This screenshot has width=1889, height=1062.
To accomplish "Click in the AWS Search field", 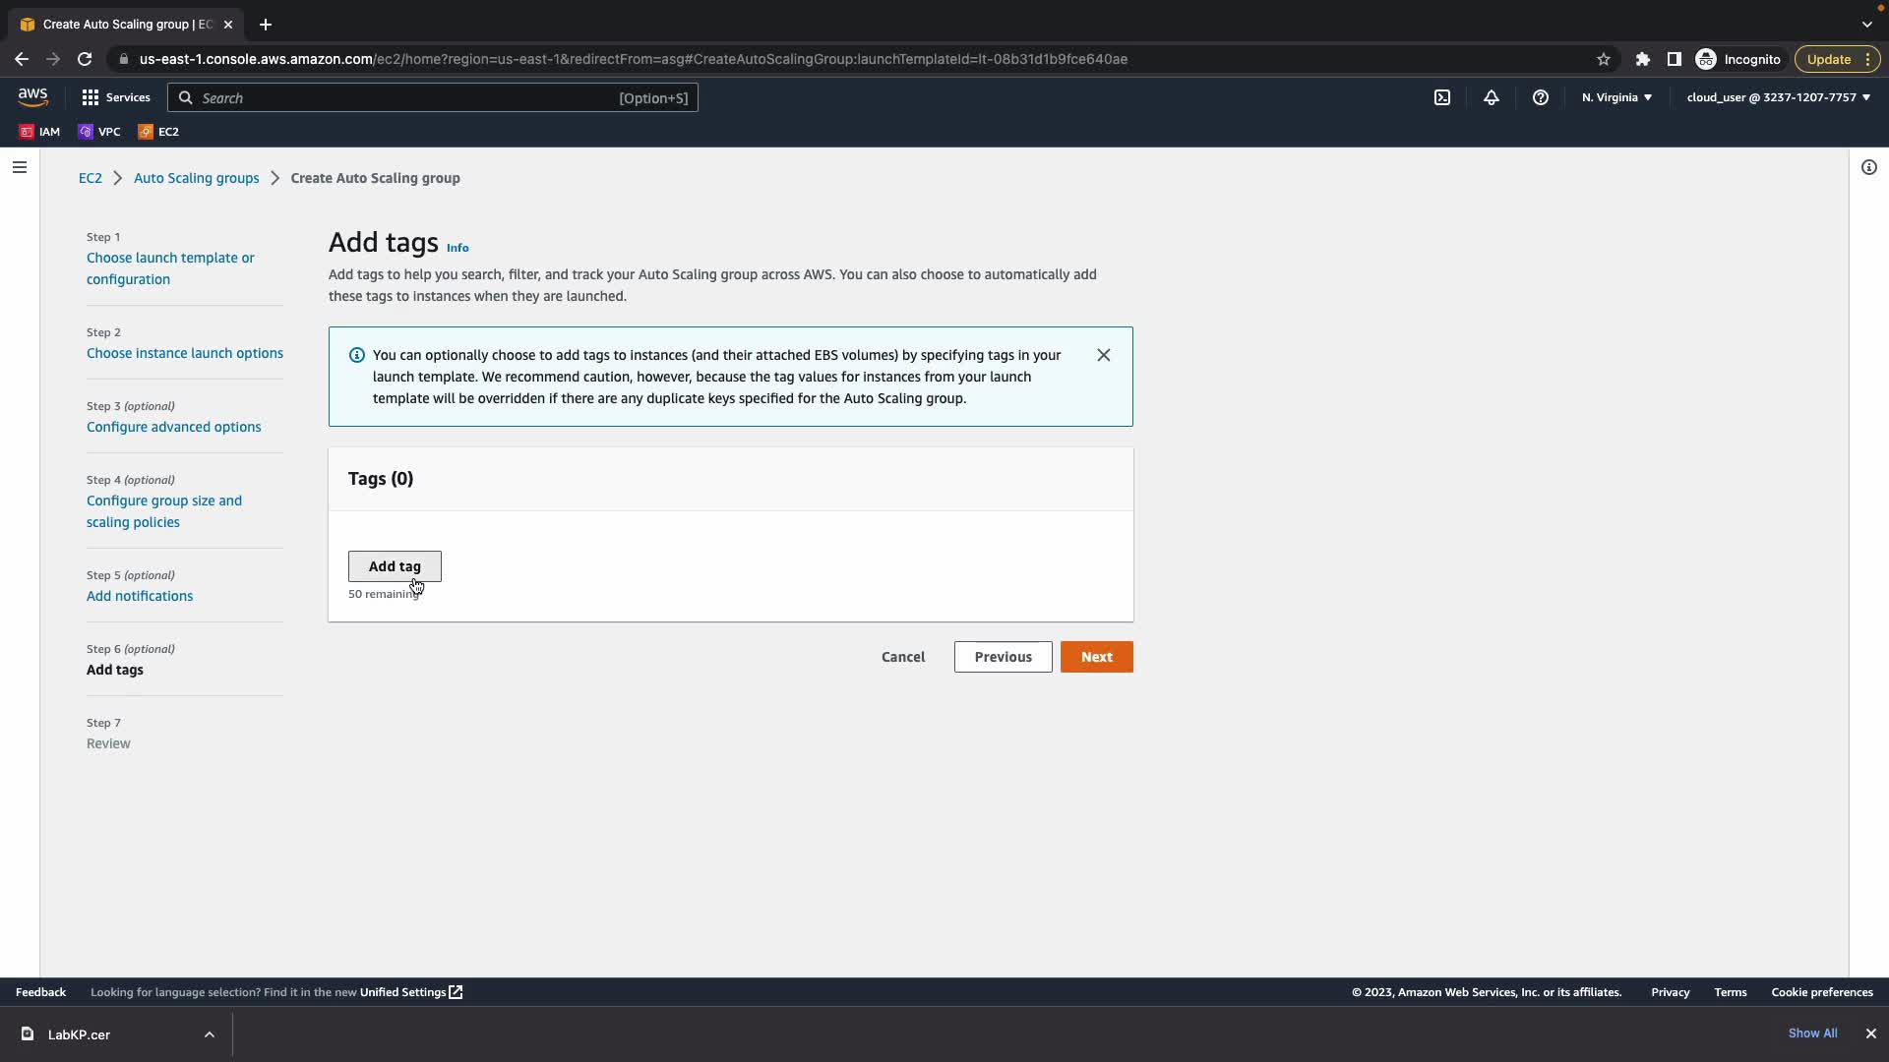I will tap(413, 97).
